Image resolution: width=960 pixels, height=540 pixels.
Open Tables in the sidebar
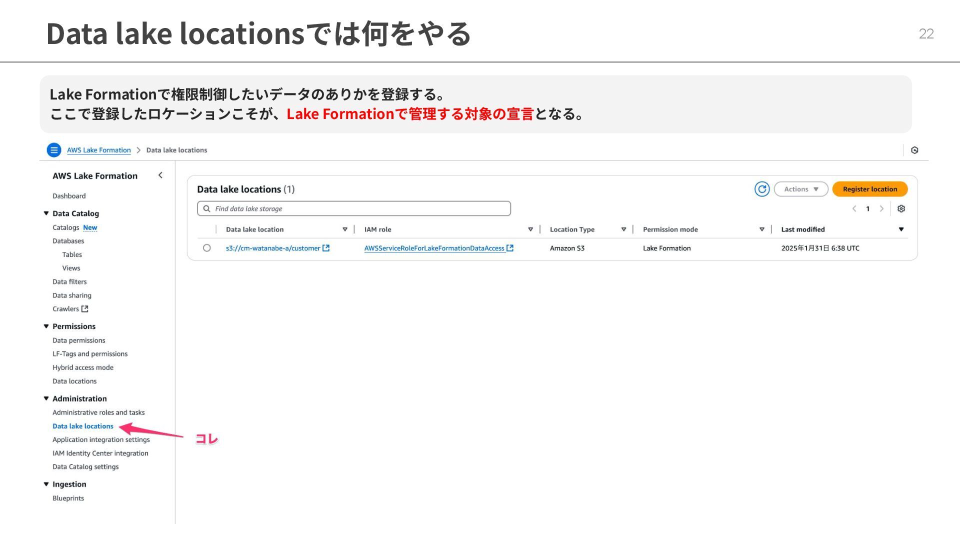click(72, 254)
